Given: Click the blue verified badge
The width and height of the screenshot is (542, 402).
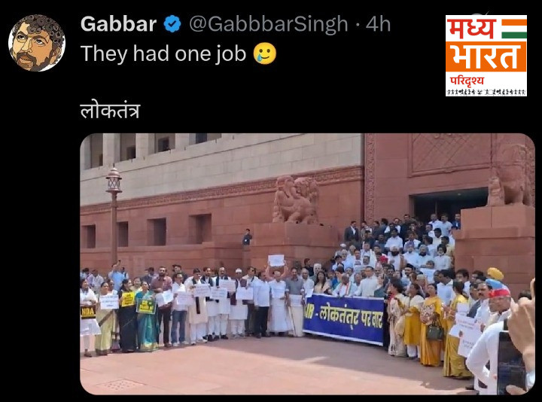Looking at the screenshot, I should coord(172,24).
